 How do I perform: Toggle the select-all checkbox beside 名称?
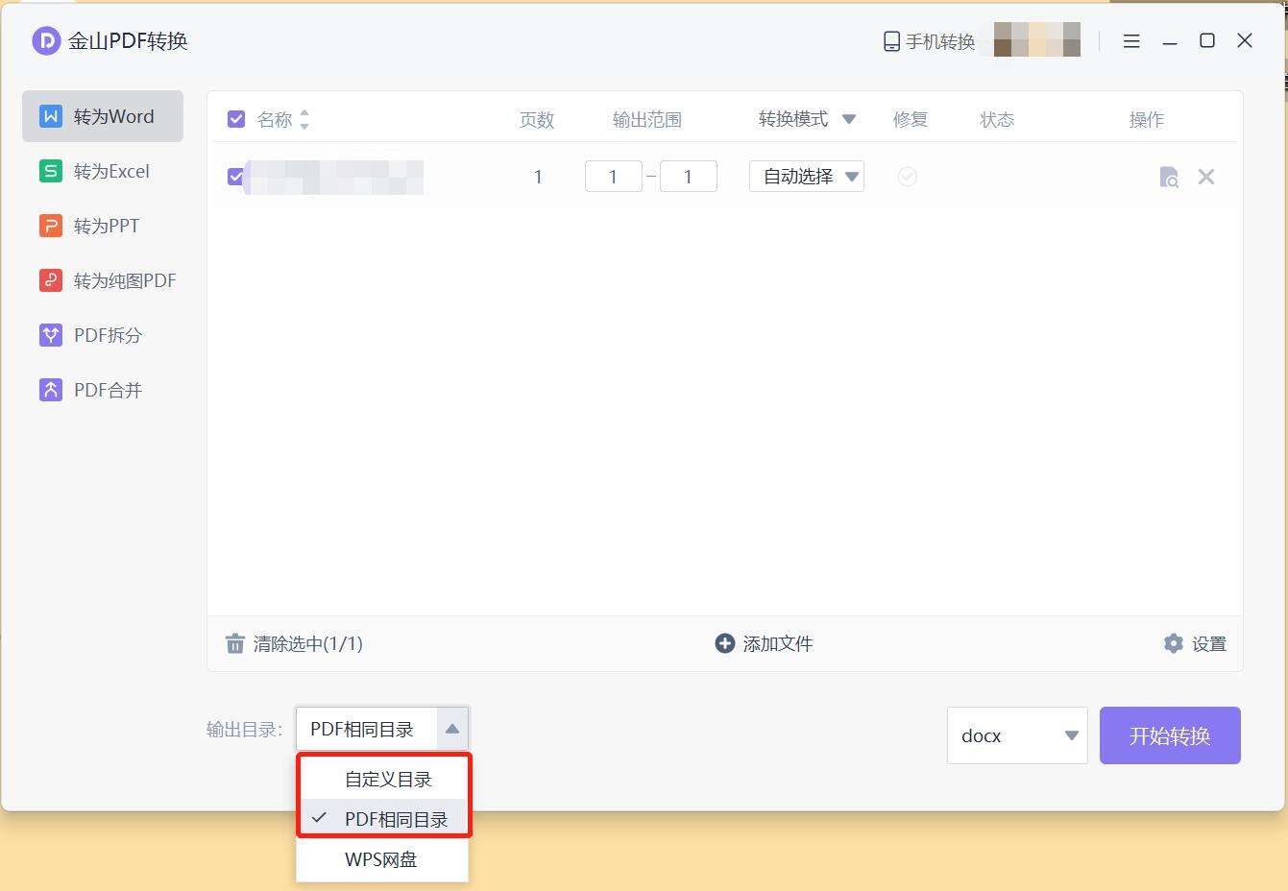236,119
